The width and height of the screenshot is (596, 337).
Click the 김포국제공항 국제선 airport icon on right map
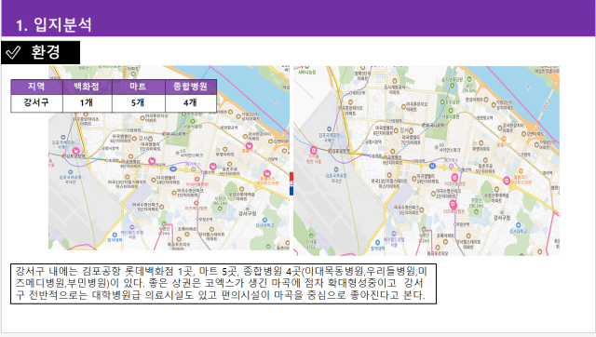tap(329, 128)
